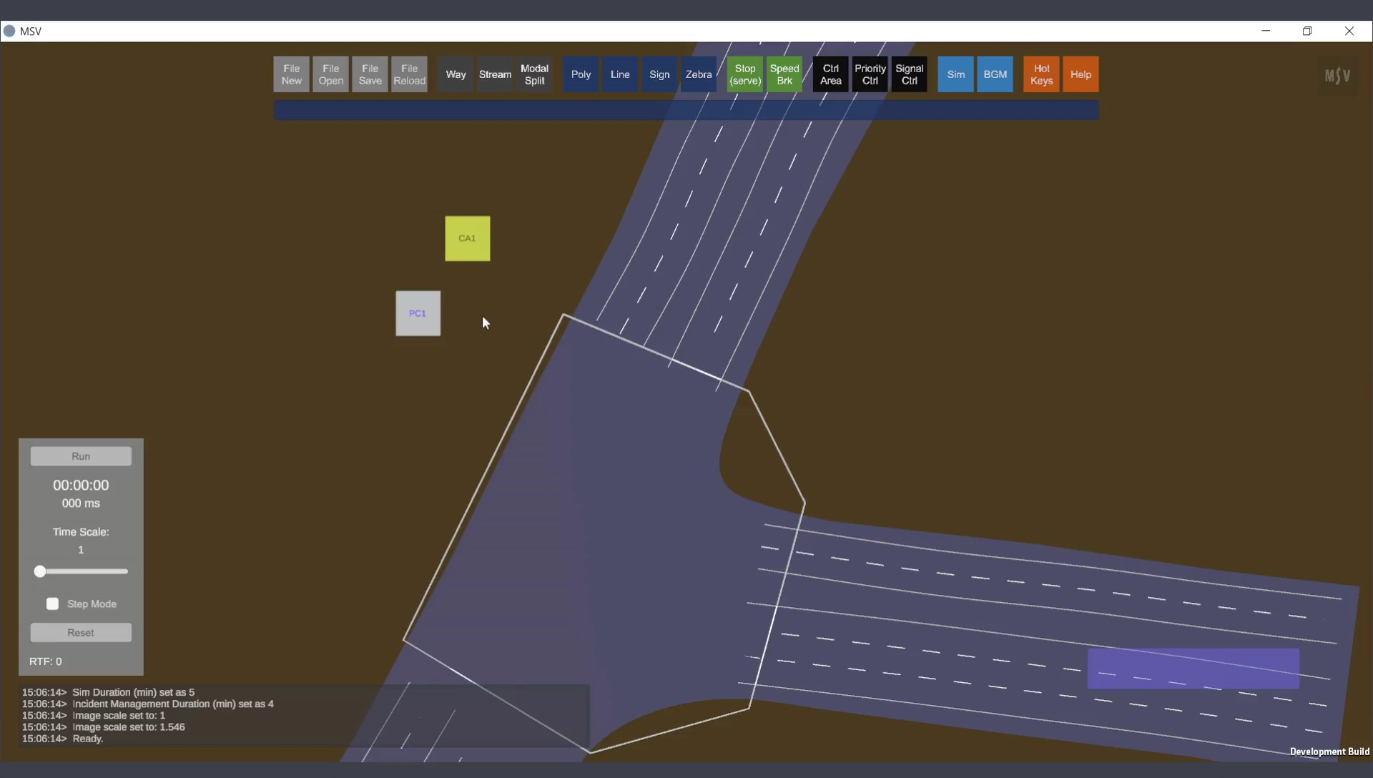Enable the Step Mode checkbox
The image size is (1373, 778).
point(52,604)
